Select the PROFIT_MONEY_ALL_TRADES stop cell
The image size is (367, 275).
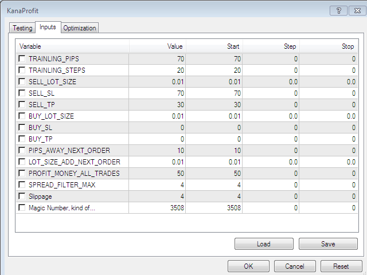tap(329, 173)
